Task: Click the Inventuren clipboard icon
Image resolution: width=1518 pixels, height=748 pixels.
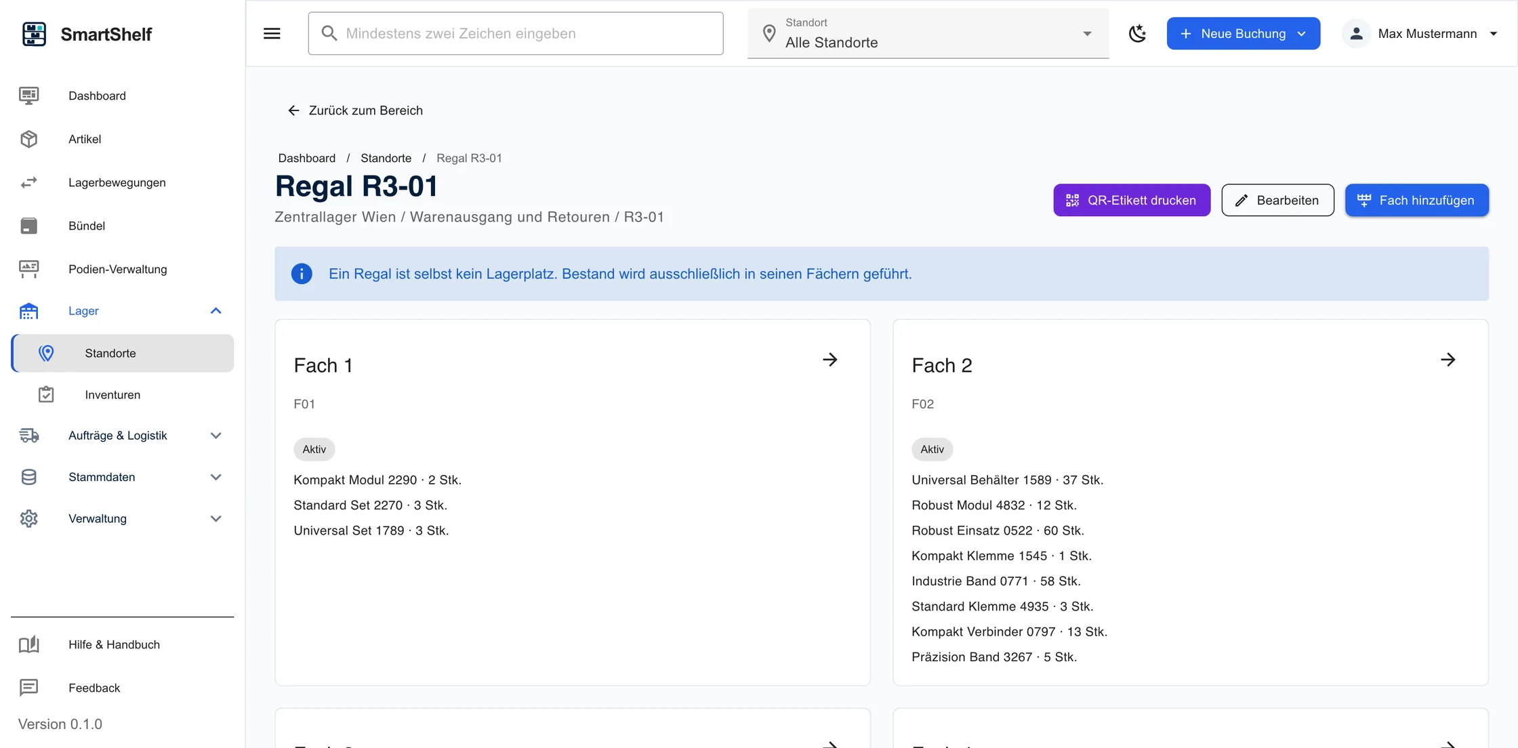Action: coord(46,394)
